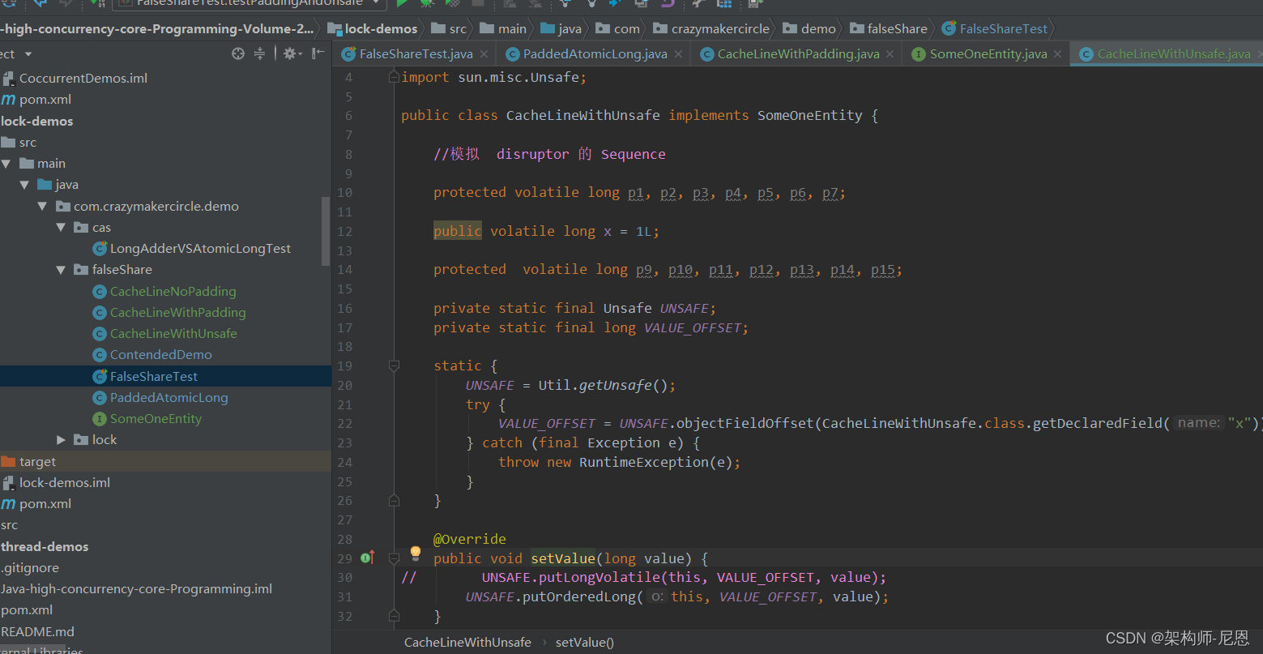Select LongAdderVSAtomicLongTest in the tree

click(x=200, y=249)
